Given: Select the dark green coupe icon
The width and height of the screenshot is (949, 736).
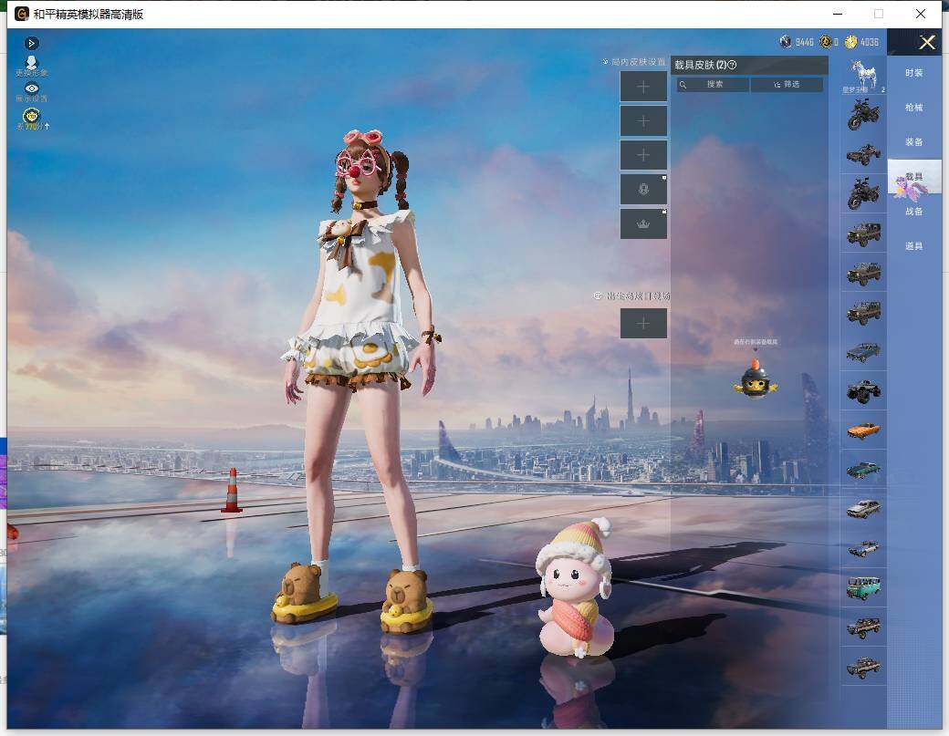Looking at the screenshot, I should [x=863, y=470].
